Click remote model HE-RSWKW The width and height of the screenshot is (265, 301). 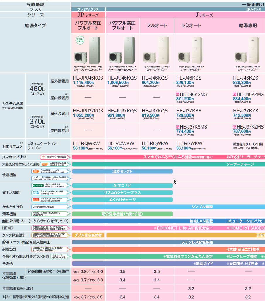pyautogui.click(x=189, y=143)
